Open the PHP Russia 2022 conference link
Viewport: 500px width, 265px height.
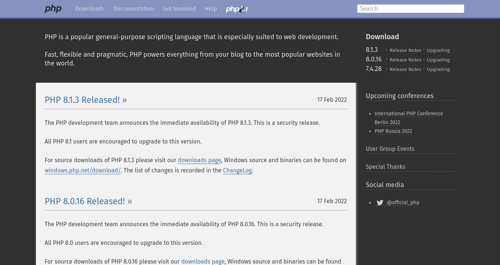tap(393, 131)
